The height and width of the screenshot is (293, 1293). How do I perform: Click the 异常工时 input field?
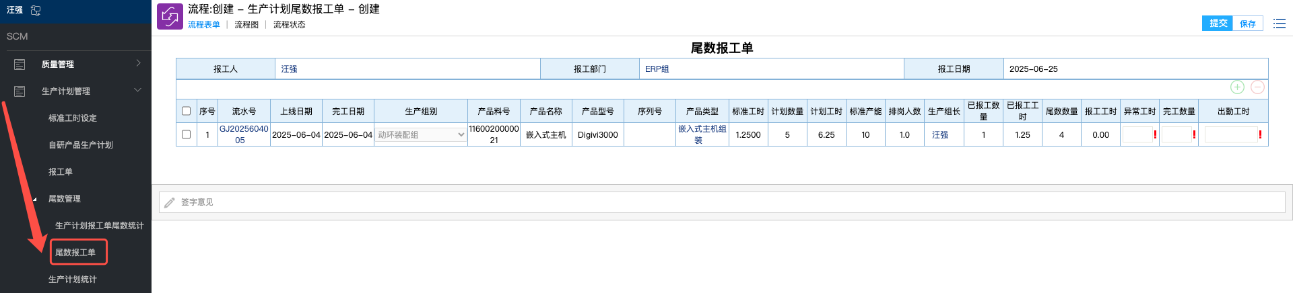[x=1137, y=134]
